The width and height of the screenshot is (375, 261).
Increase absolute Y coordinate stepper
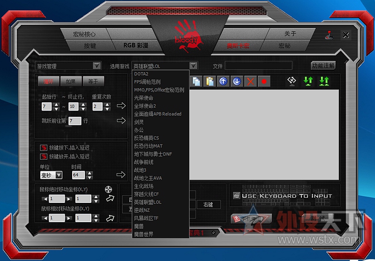(x=96, y=197)
